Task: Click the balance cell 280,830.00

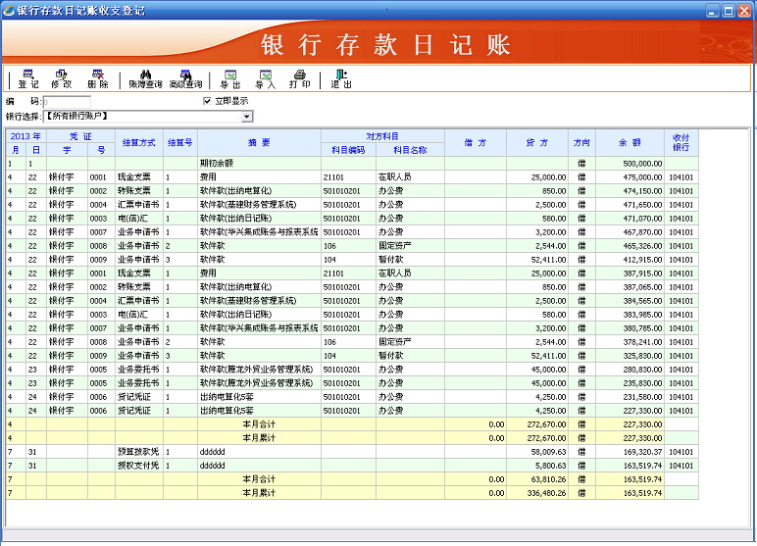Action: (x=631, y=370)
